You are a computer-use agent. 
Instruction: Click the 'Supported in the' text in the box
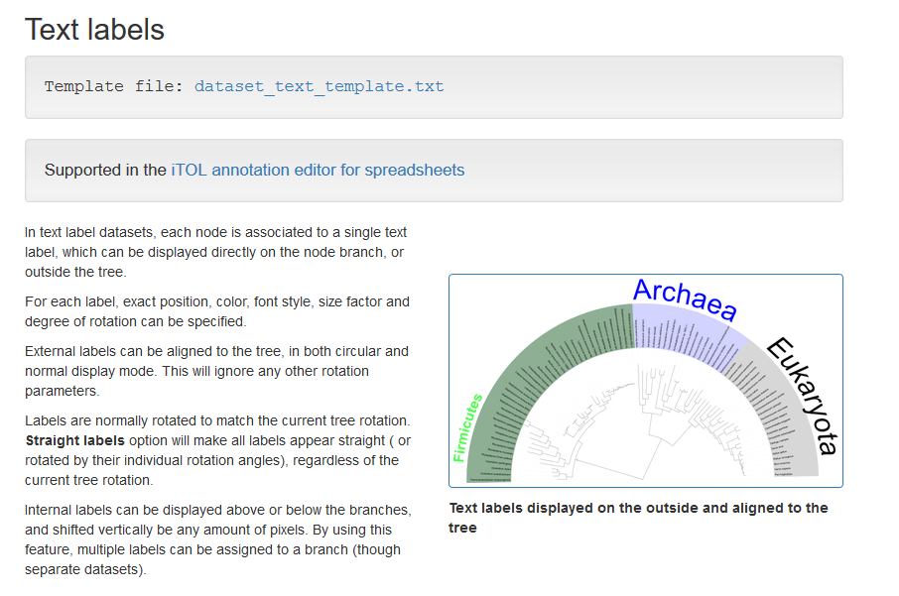click(105, 170)
